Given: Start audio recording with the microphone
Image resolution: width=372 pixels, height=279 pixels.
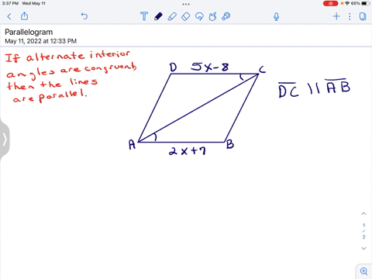Looking at the screenshot, I should (x=276, y=17).
